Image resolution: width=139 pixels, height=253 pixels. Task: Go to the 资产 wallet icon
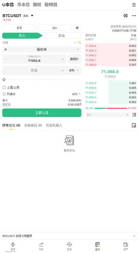click(x=126, y=244)
